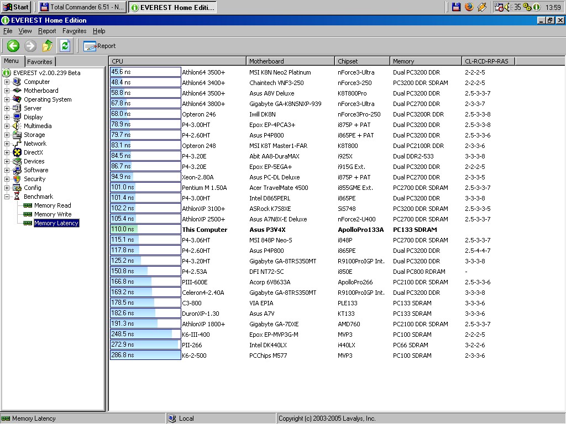Image resolution: width=566 pixels, height=424 pixels.
Task: Select the Memory Latency tree item
Action: [x=56, y=223]
